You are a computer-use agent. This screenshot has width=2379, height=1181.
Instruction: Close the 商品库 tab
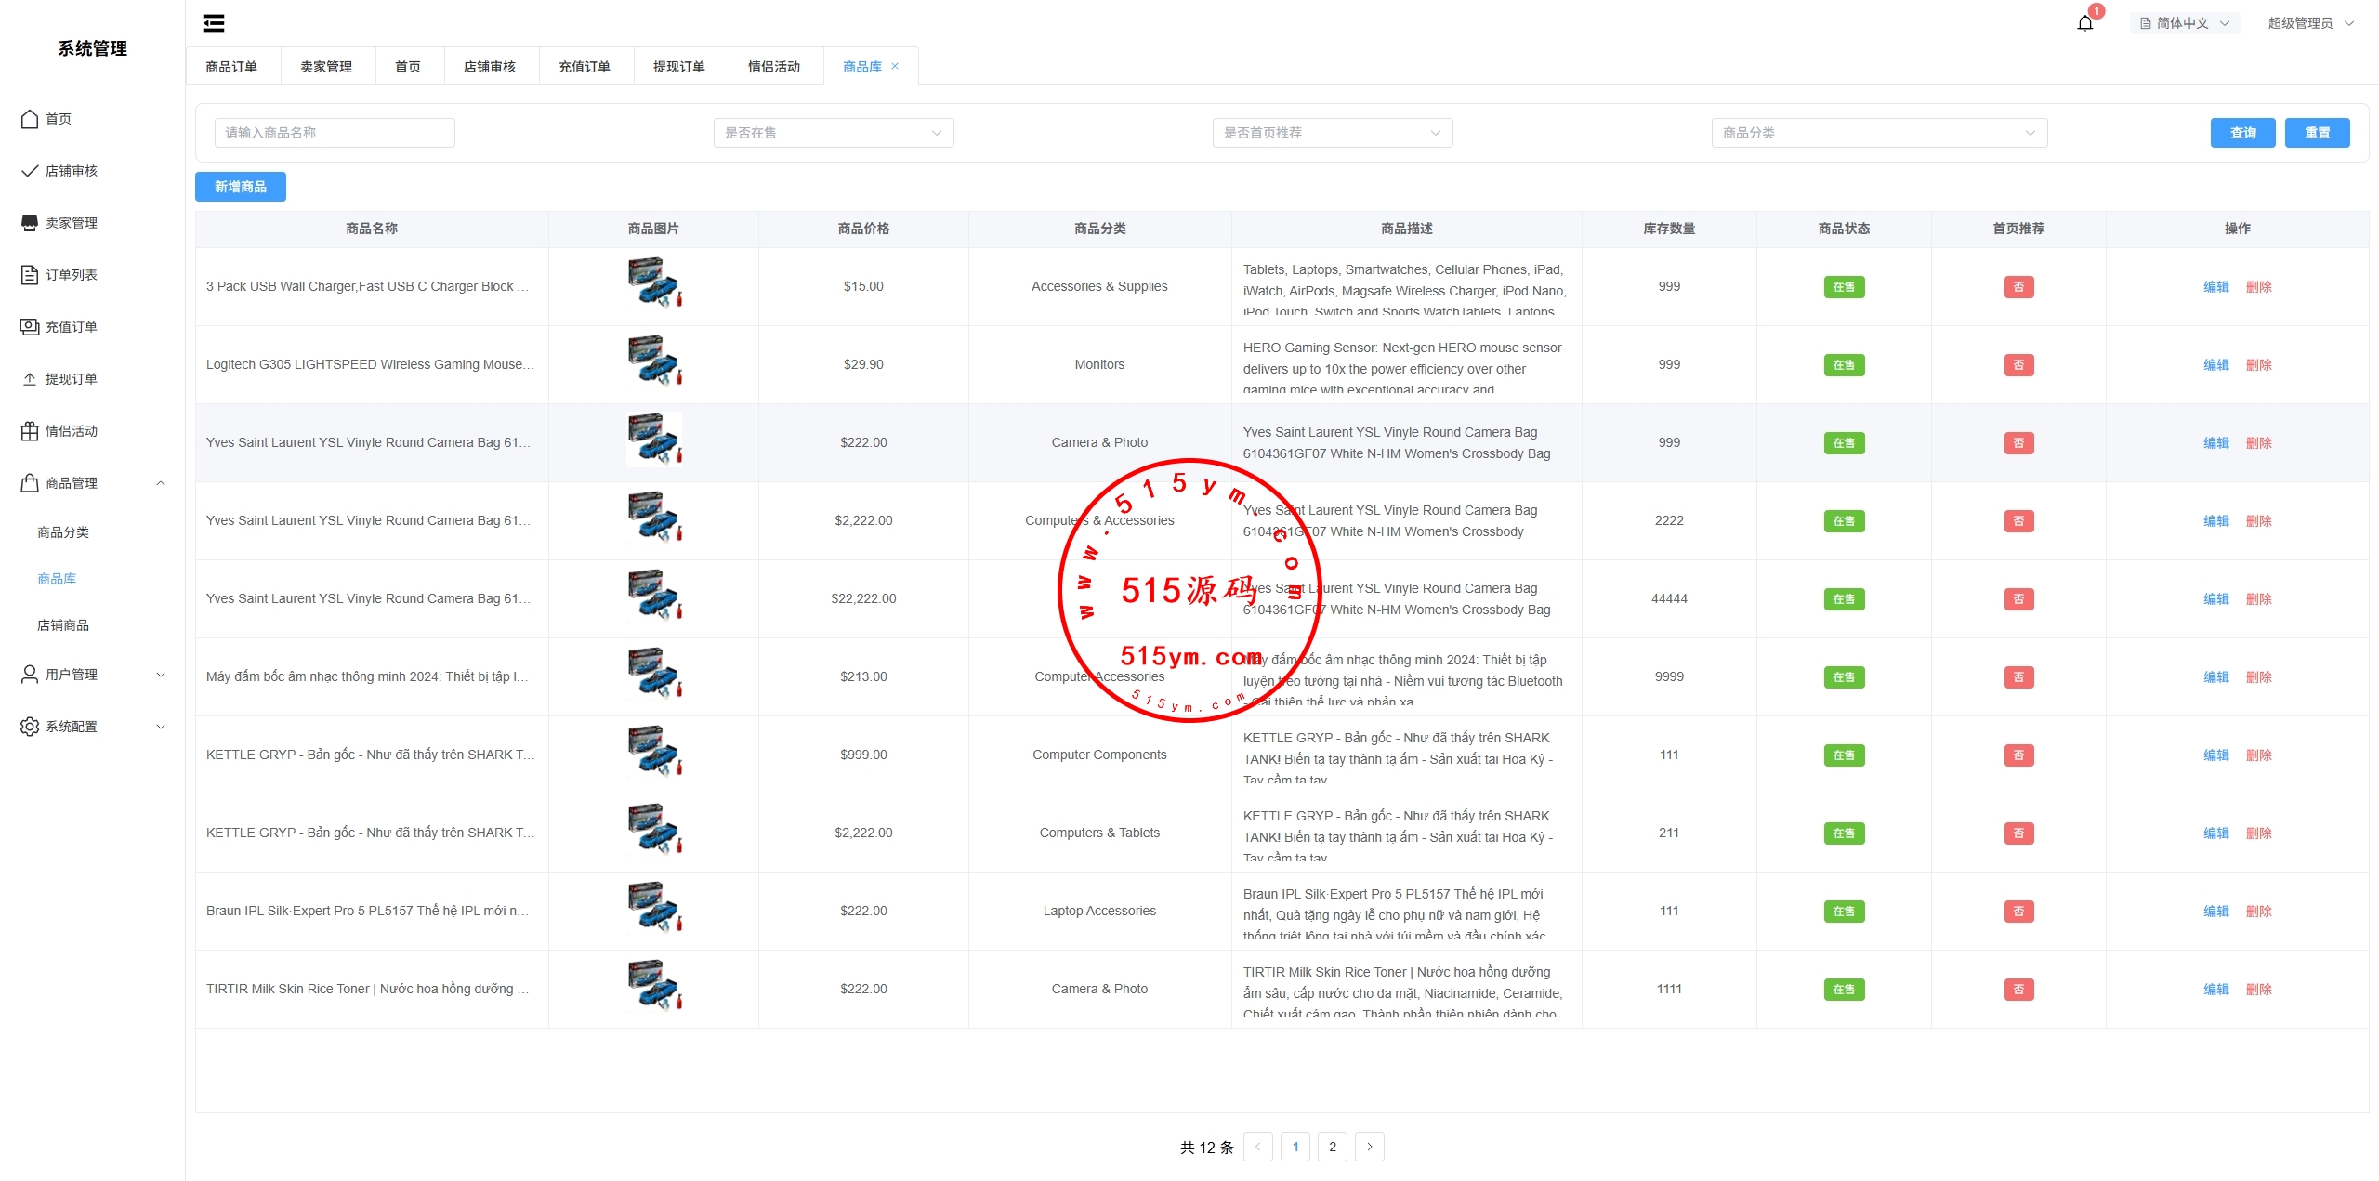pyautogui.click(x=895, y=66)
